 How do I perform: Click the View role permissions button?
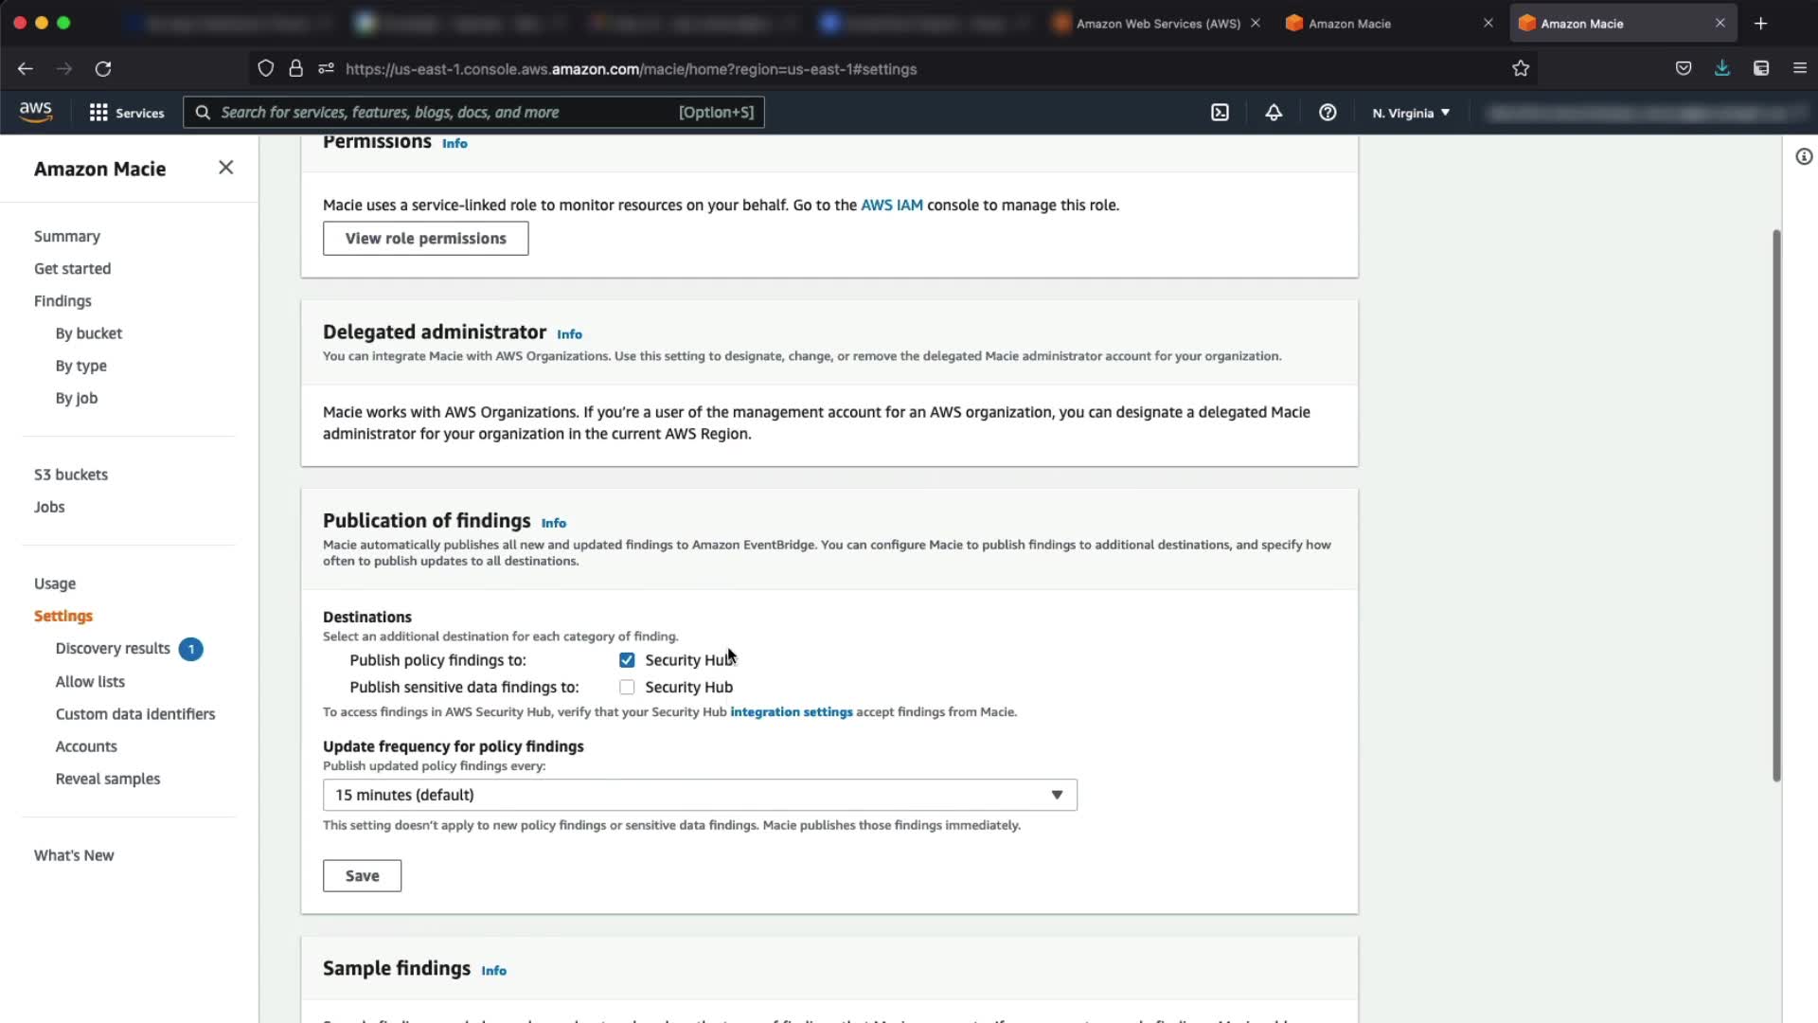(x=425, y=239)
